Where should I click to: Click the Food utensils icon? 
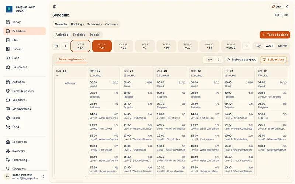tap(8, 127)
